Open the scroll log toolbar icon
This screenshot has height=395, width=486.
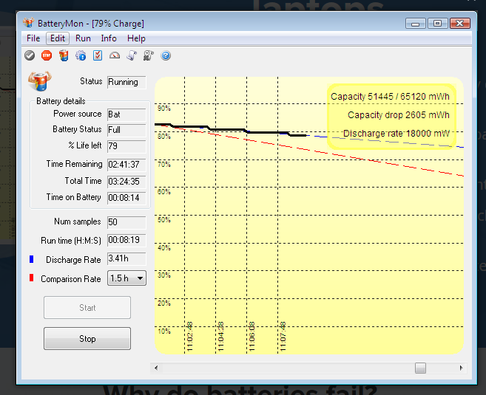pos(132,55)
